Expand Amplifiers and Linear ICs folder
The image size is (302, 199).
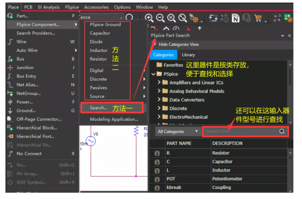coord(159,82)
